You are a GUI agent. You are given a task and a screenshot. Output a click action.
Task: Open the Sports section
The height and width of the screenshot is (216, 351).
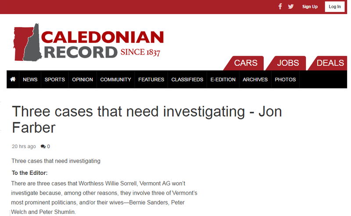tap(54, 79)
